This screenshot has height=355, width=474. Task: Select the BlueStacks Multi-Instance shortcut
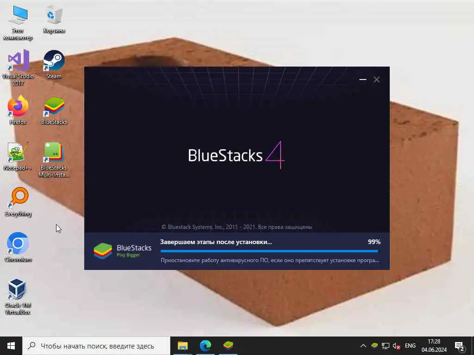point(54,159)
